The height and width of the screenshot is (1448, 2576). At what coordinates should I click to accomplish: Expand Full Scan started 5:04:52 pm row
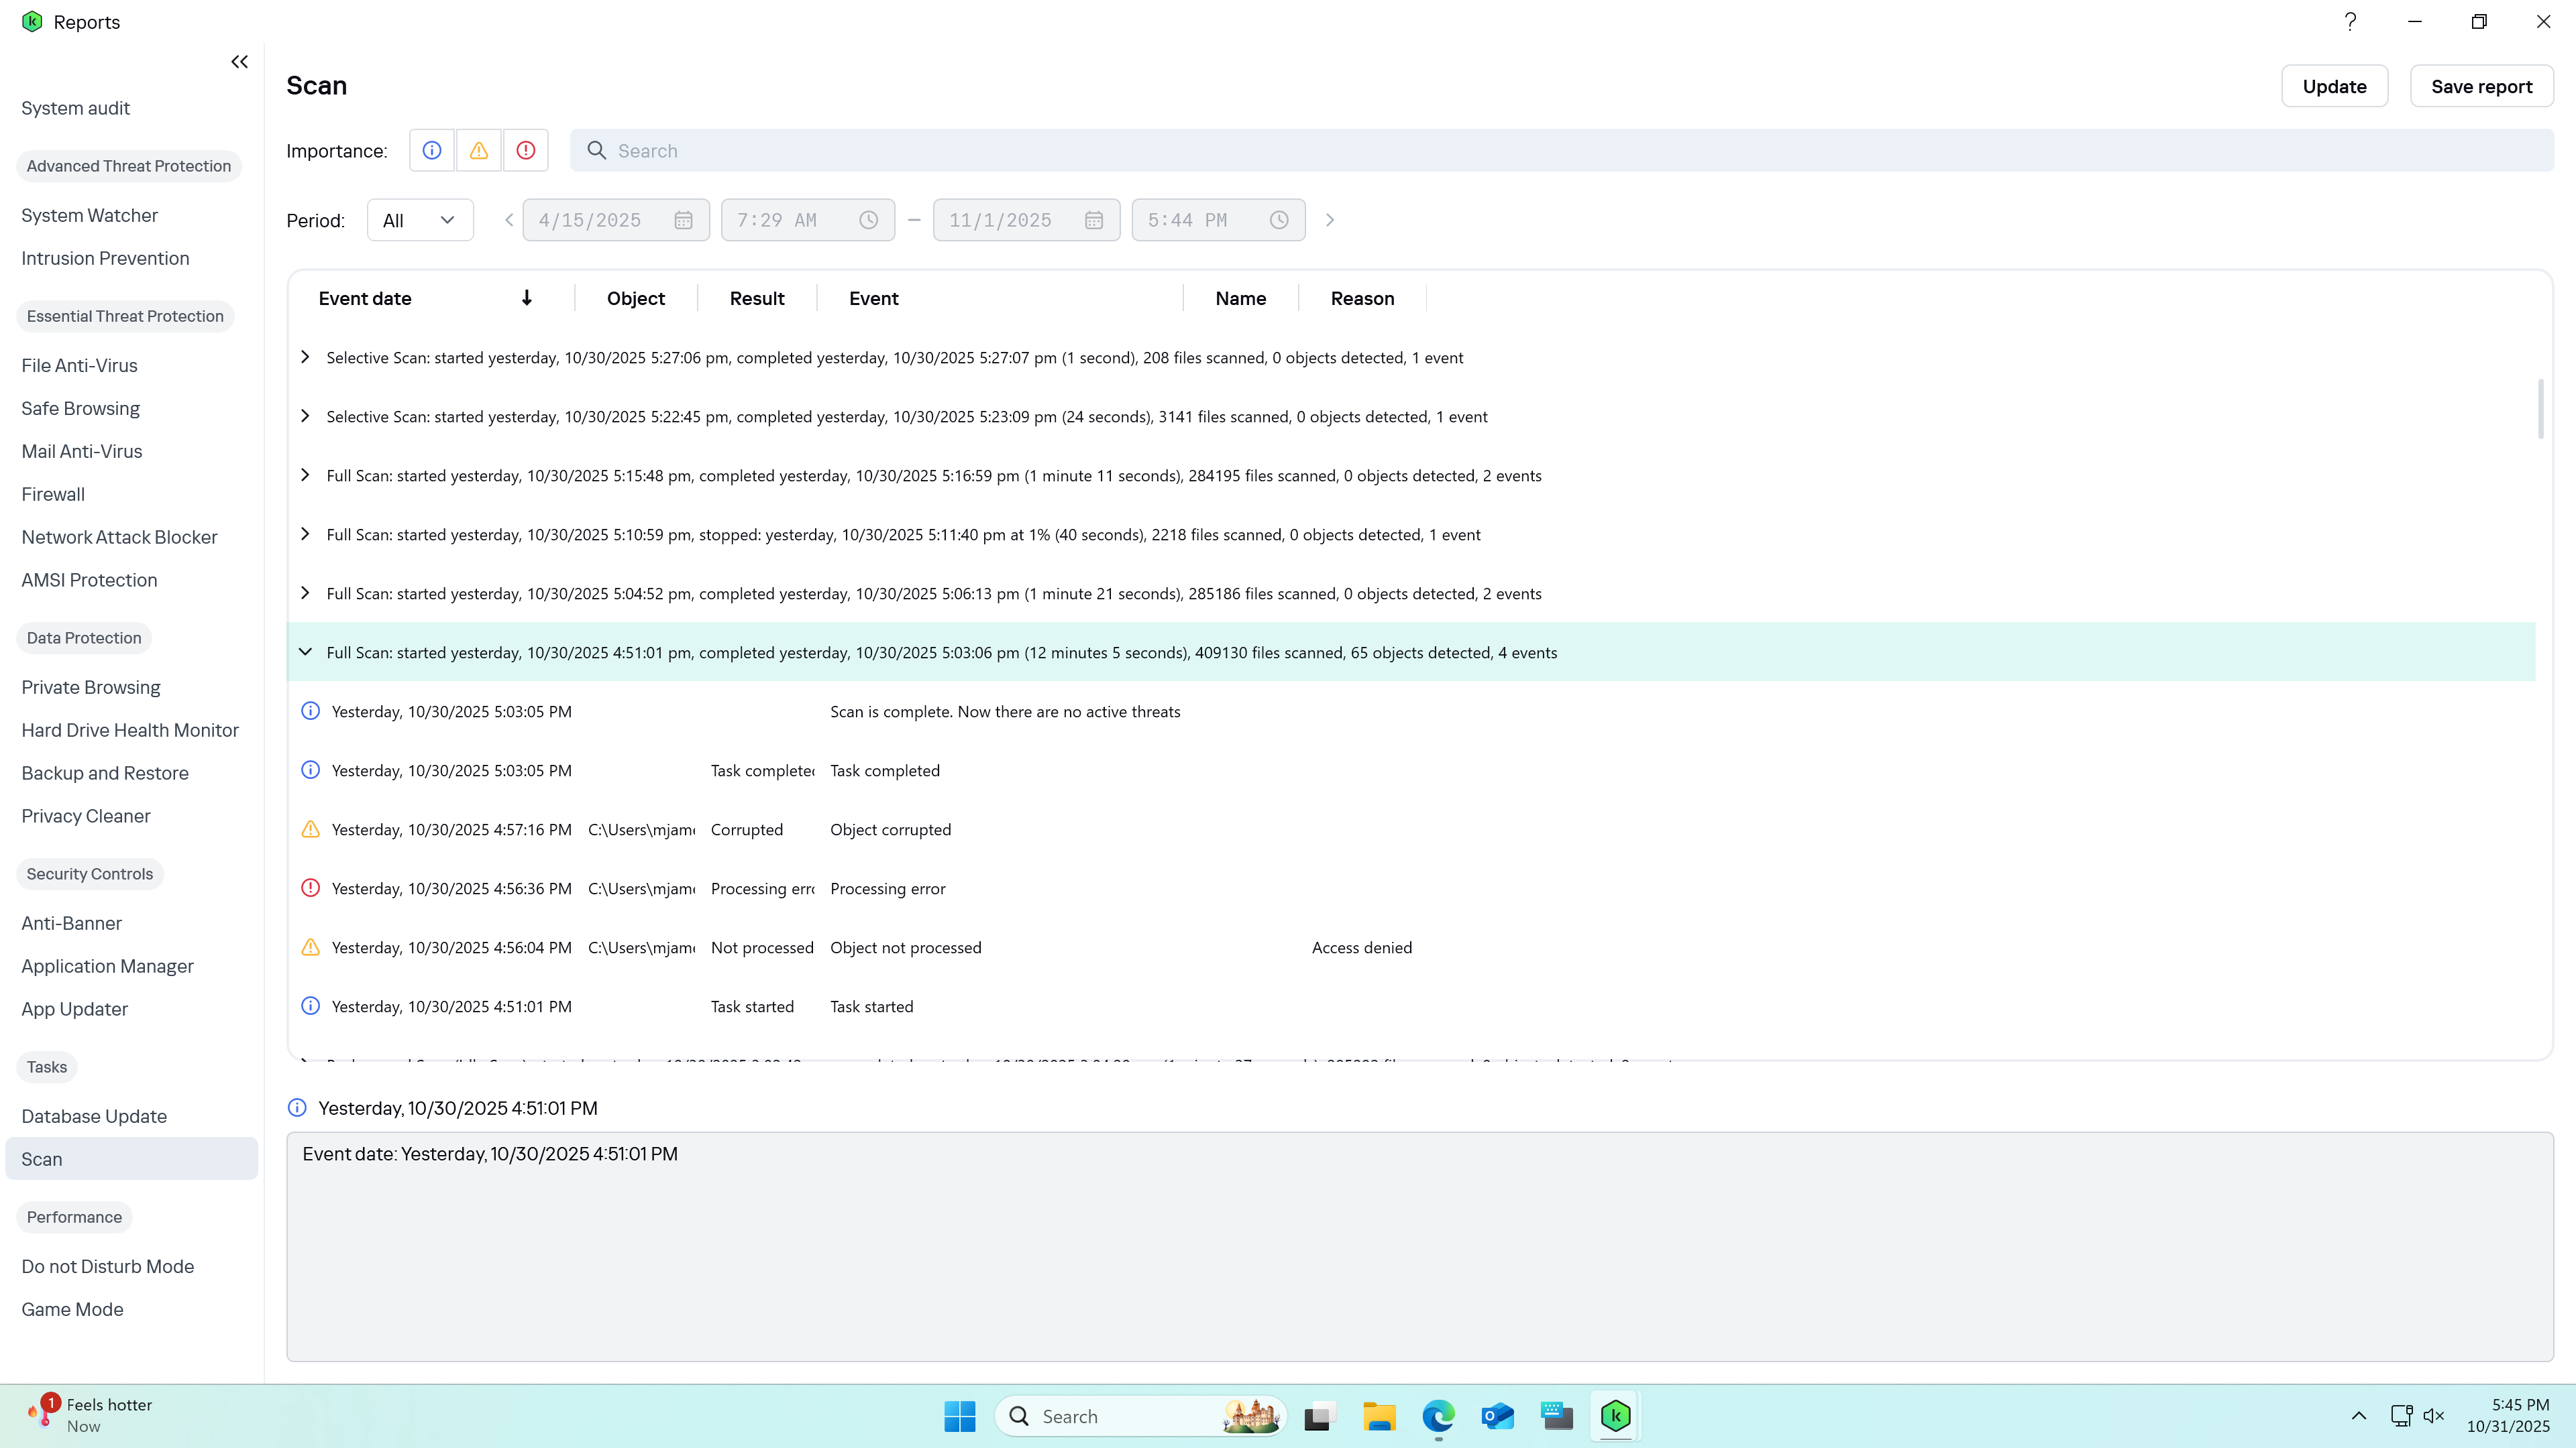point(305,593)
